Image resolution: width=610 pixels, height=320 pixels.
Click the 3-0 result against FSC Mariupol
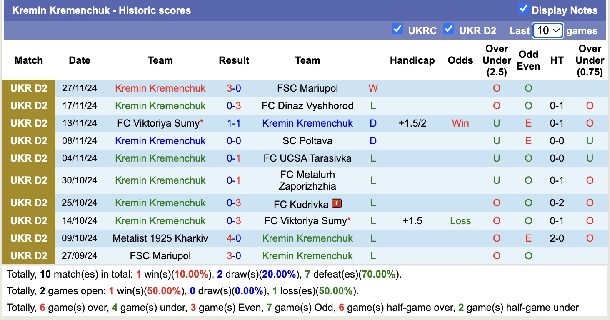click(234, 88)
